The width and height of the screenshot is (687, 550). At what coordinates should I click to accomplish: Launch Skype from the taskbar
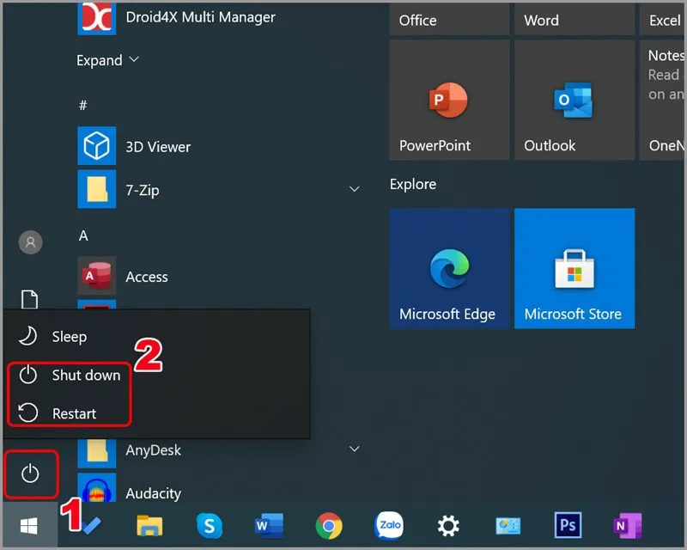point(210,524)
